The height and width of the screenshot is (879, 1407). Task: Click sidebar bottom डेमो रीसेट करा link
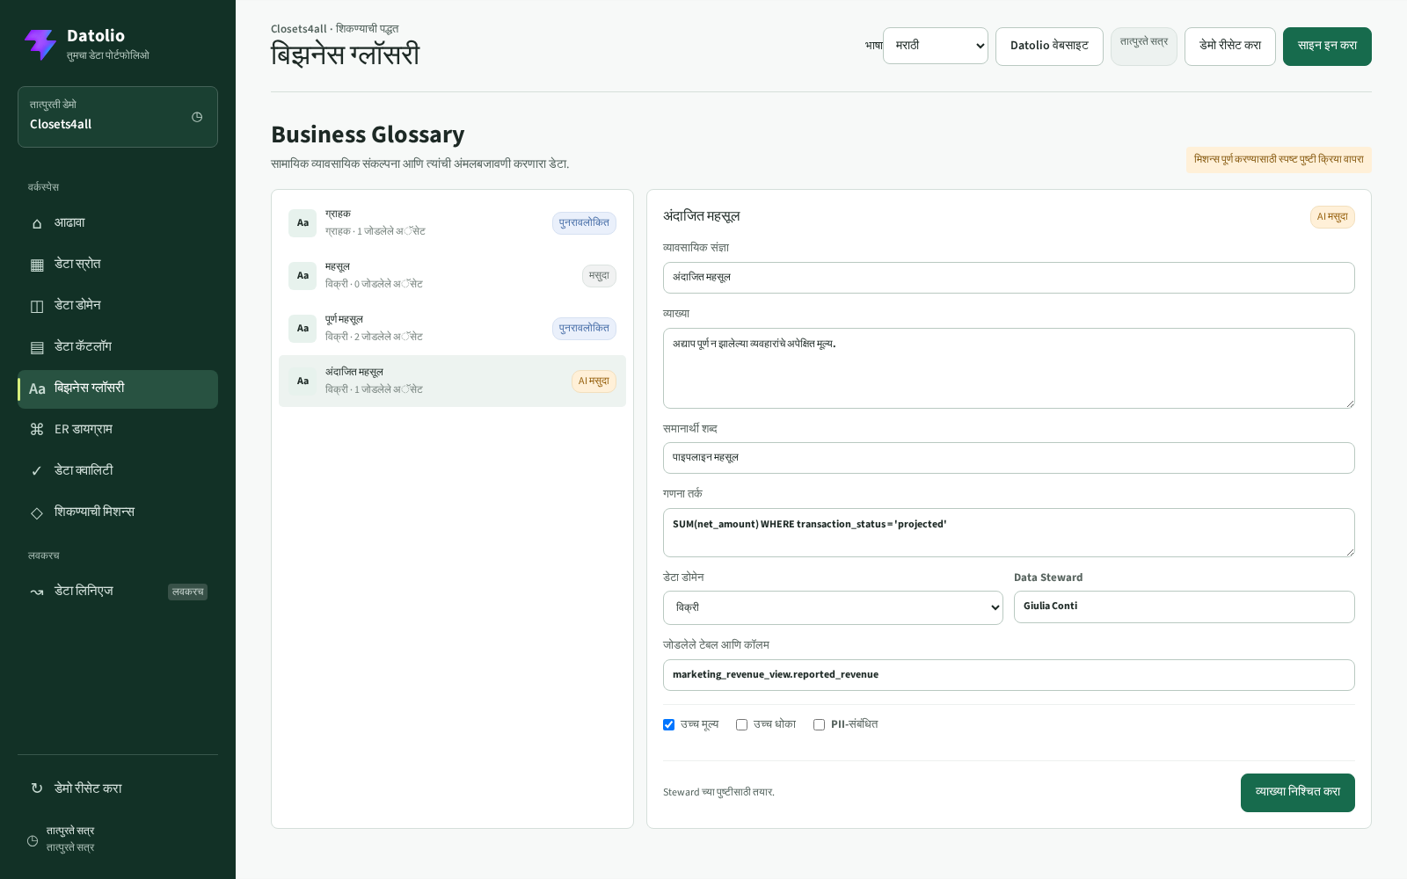click(118, 788)
